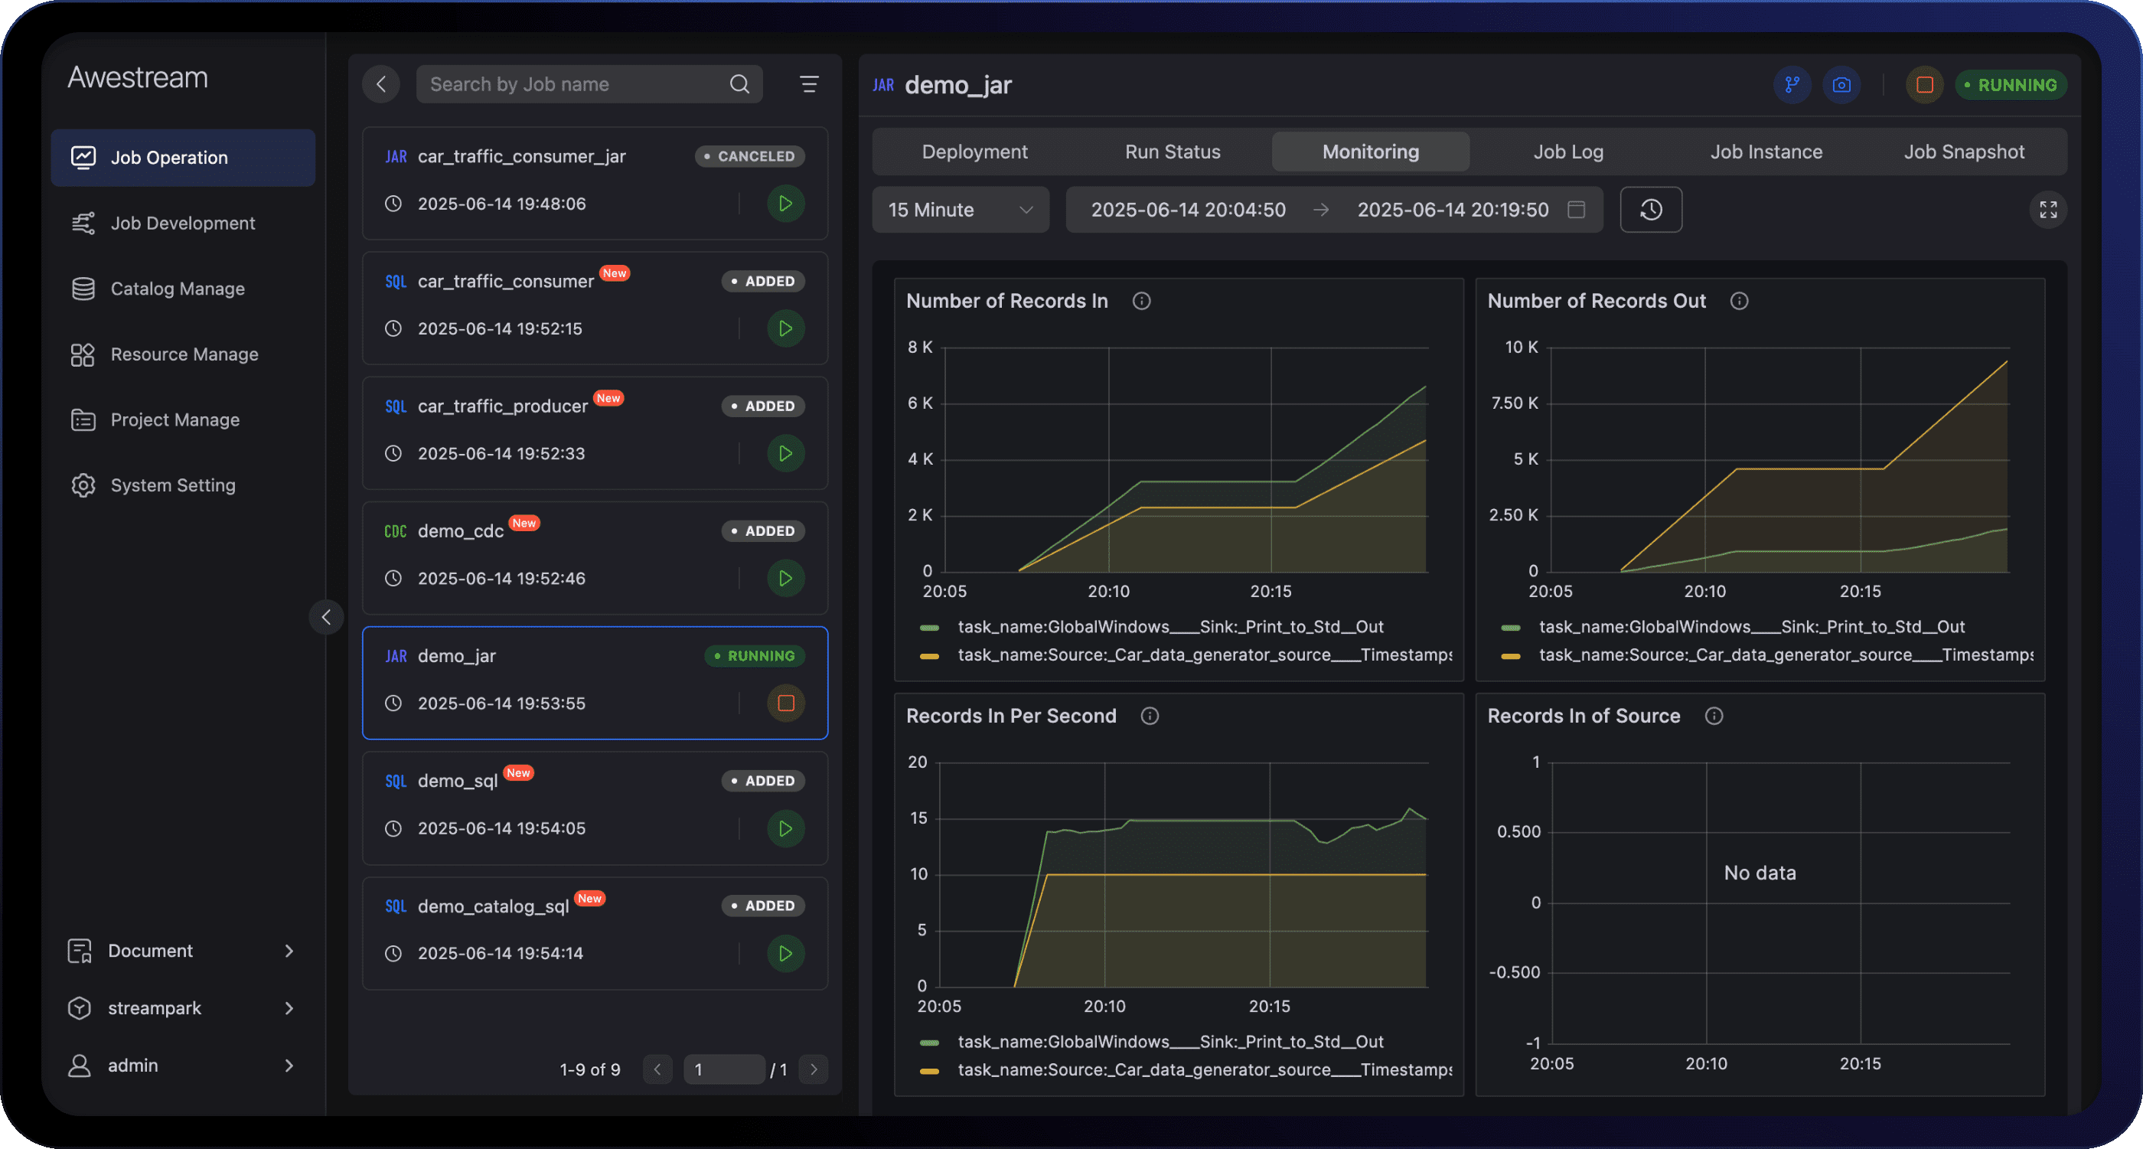
Task: Open the Catalog Manage menu item
Action: pyautogui.click(x=178, y=289)
